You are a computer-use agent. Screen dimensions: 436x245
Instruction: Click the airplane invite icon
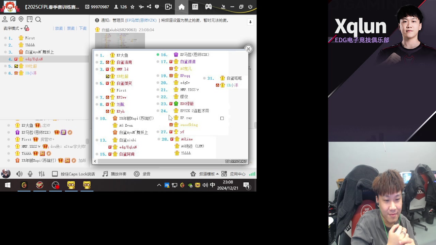click(141, 7)
